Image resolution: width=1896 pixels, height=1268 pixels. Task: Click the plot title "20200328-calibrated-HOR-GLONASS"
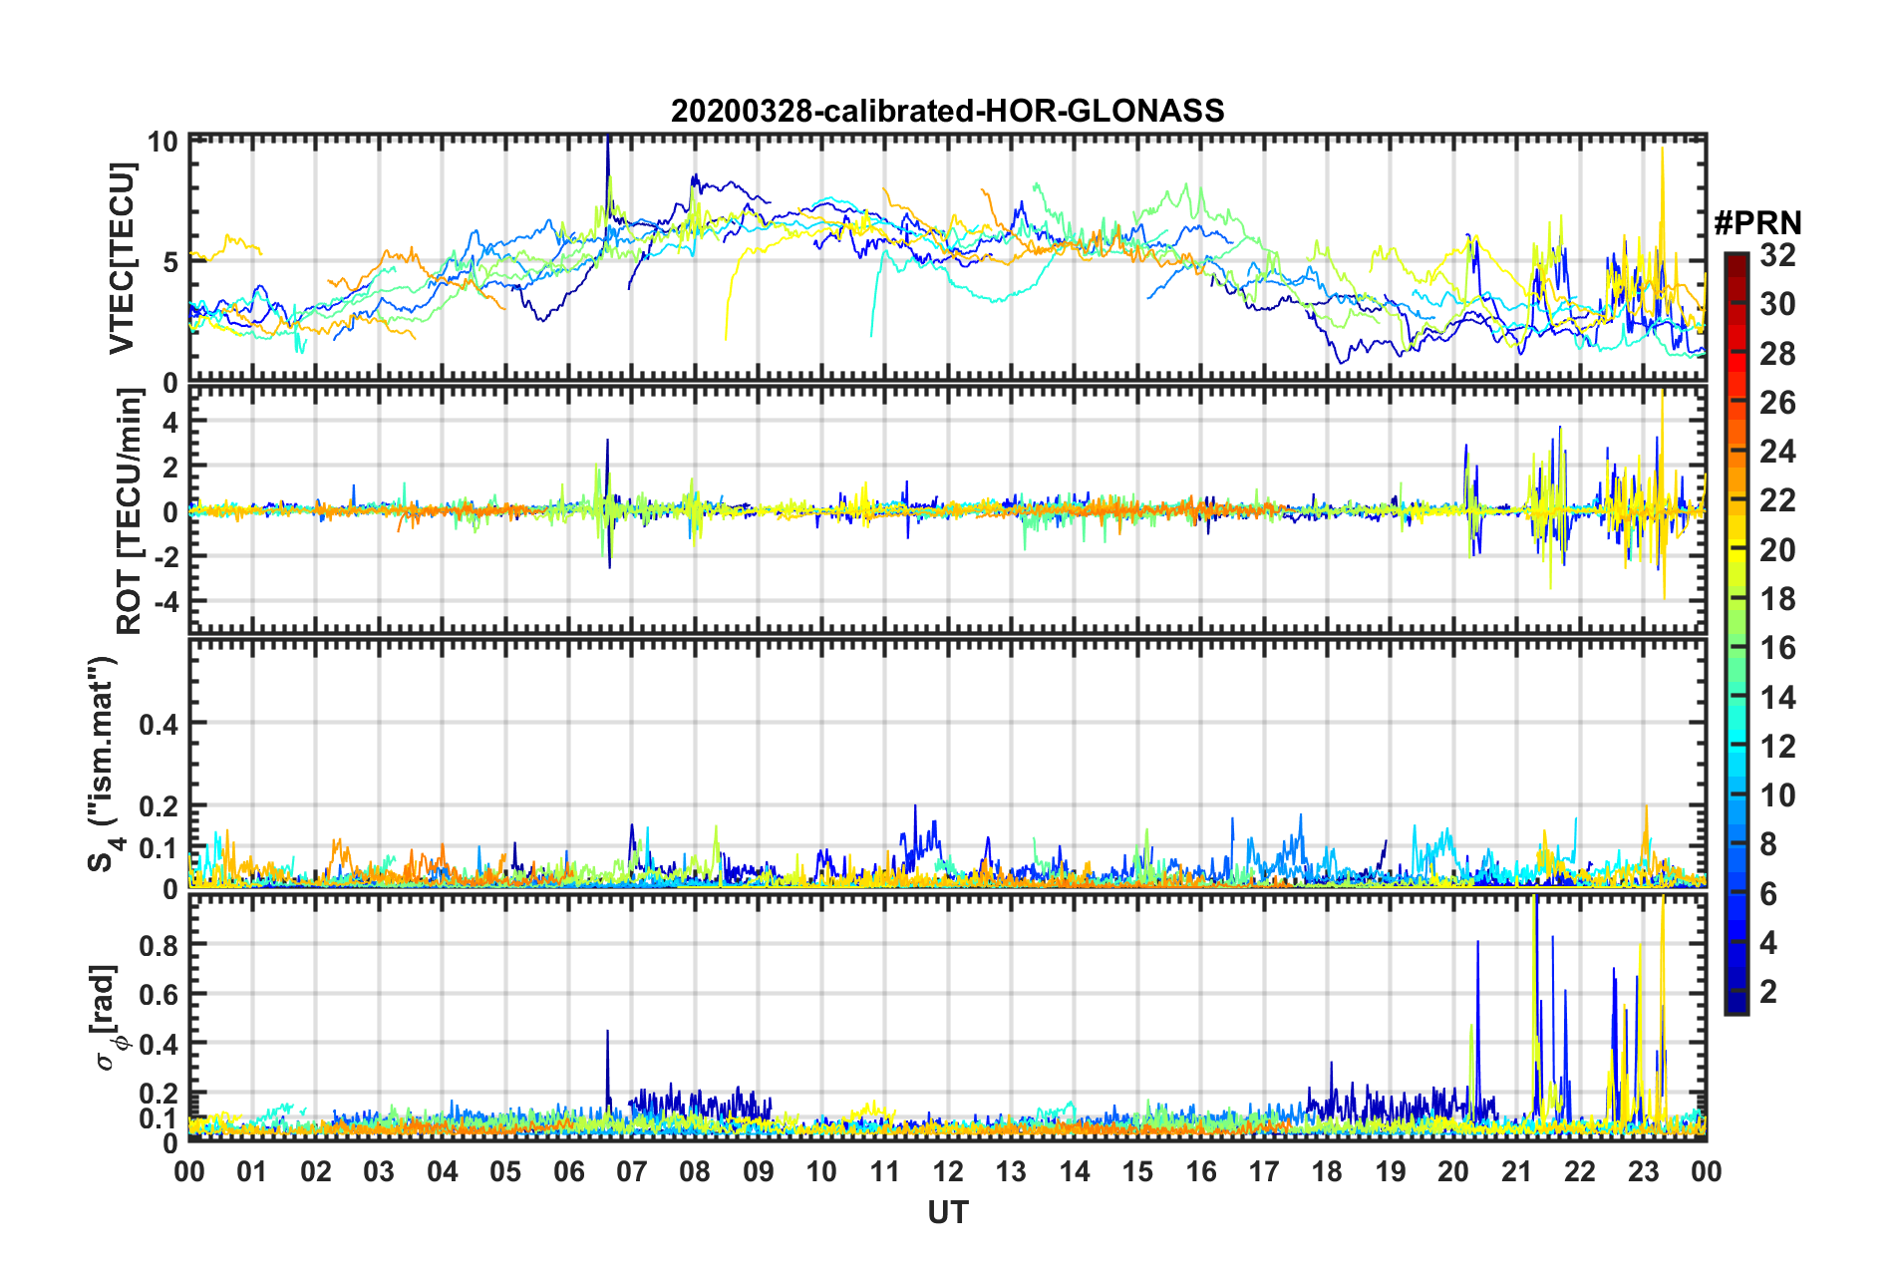947,111
